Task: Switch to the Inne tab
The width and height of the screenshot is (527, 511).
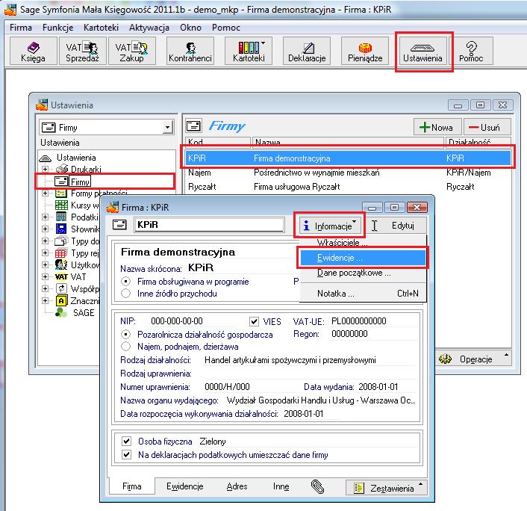Action: tap(281, 486)
